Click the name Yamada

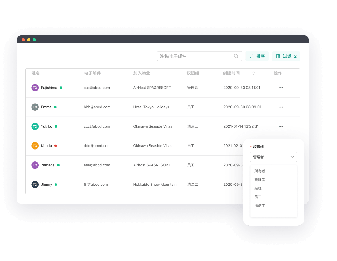tap(48, 165)
